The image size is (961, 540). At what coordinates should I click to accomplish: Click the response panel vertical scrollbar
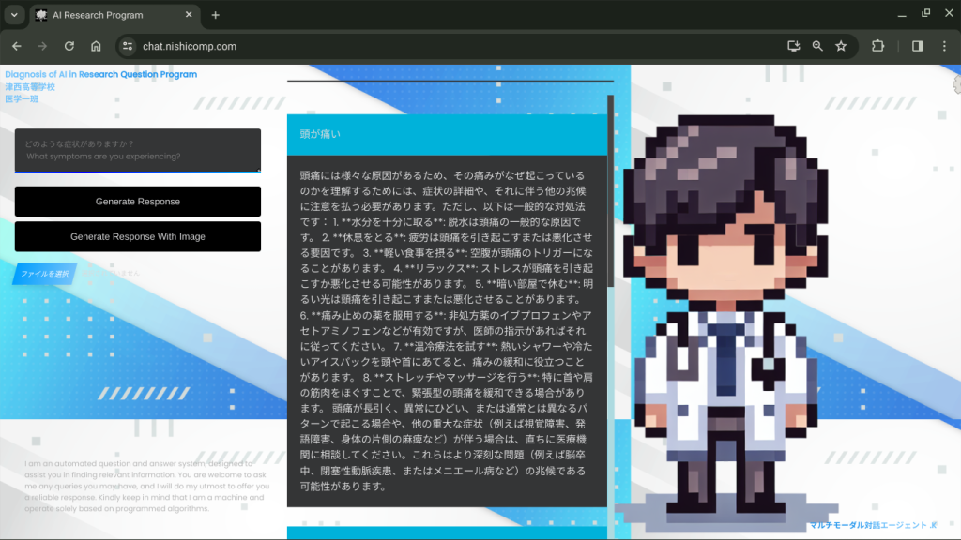point(610,187)
